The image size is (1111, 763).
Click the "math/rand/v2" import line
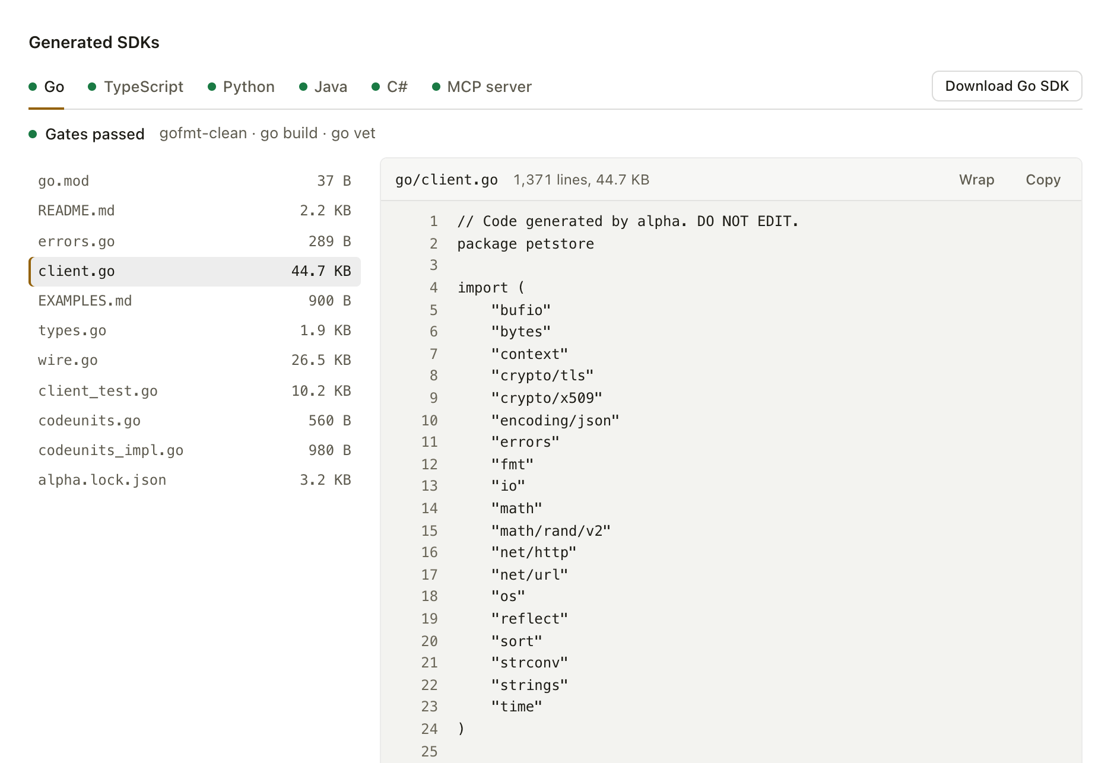click(x=551, y=531)
